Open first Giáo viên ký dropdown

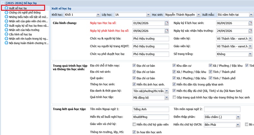(x=251, y=38)
